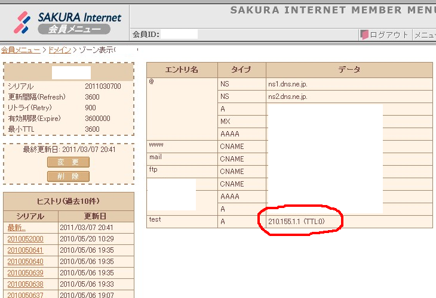The height and width of the screenshot is (298, 436).
Task: Go to ドメイン in the breadcrumb
Action: 59,50
